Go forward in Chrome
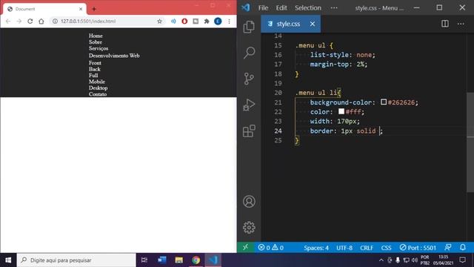 (19, 22)
